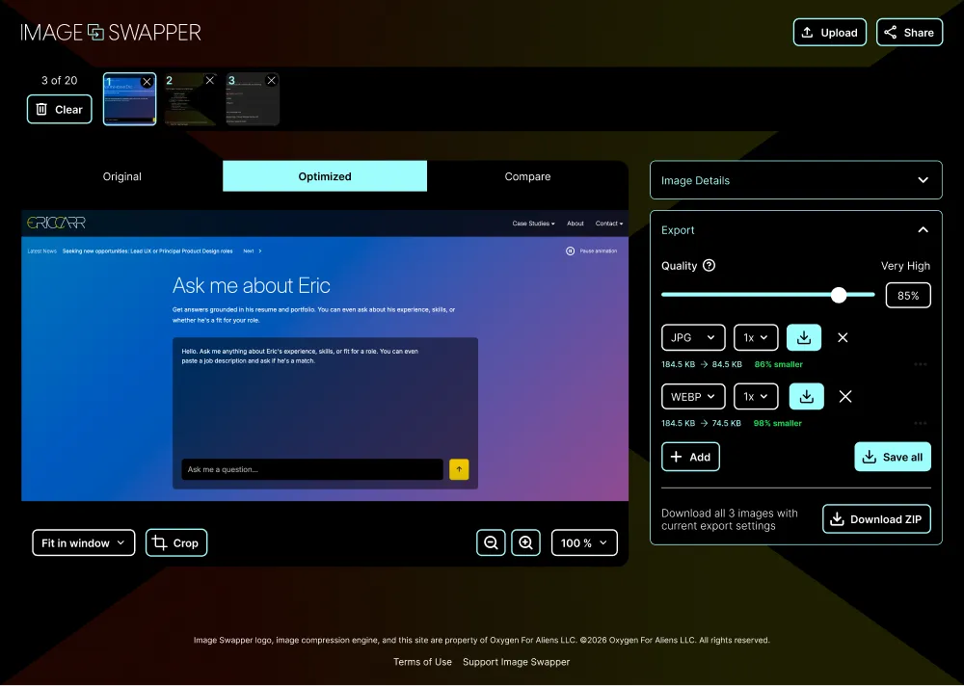
Task: Click the 85% quality input field
Action: [x=908, y=295]
